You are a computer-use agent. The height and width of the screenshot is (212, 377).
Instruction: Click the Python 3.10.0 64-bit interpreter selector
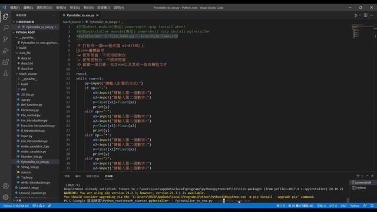pyautogui.click(x=16, y=206)
